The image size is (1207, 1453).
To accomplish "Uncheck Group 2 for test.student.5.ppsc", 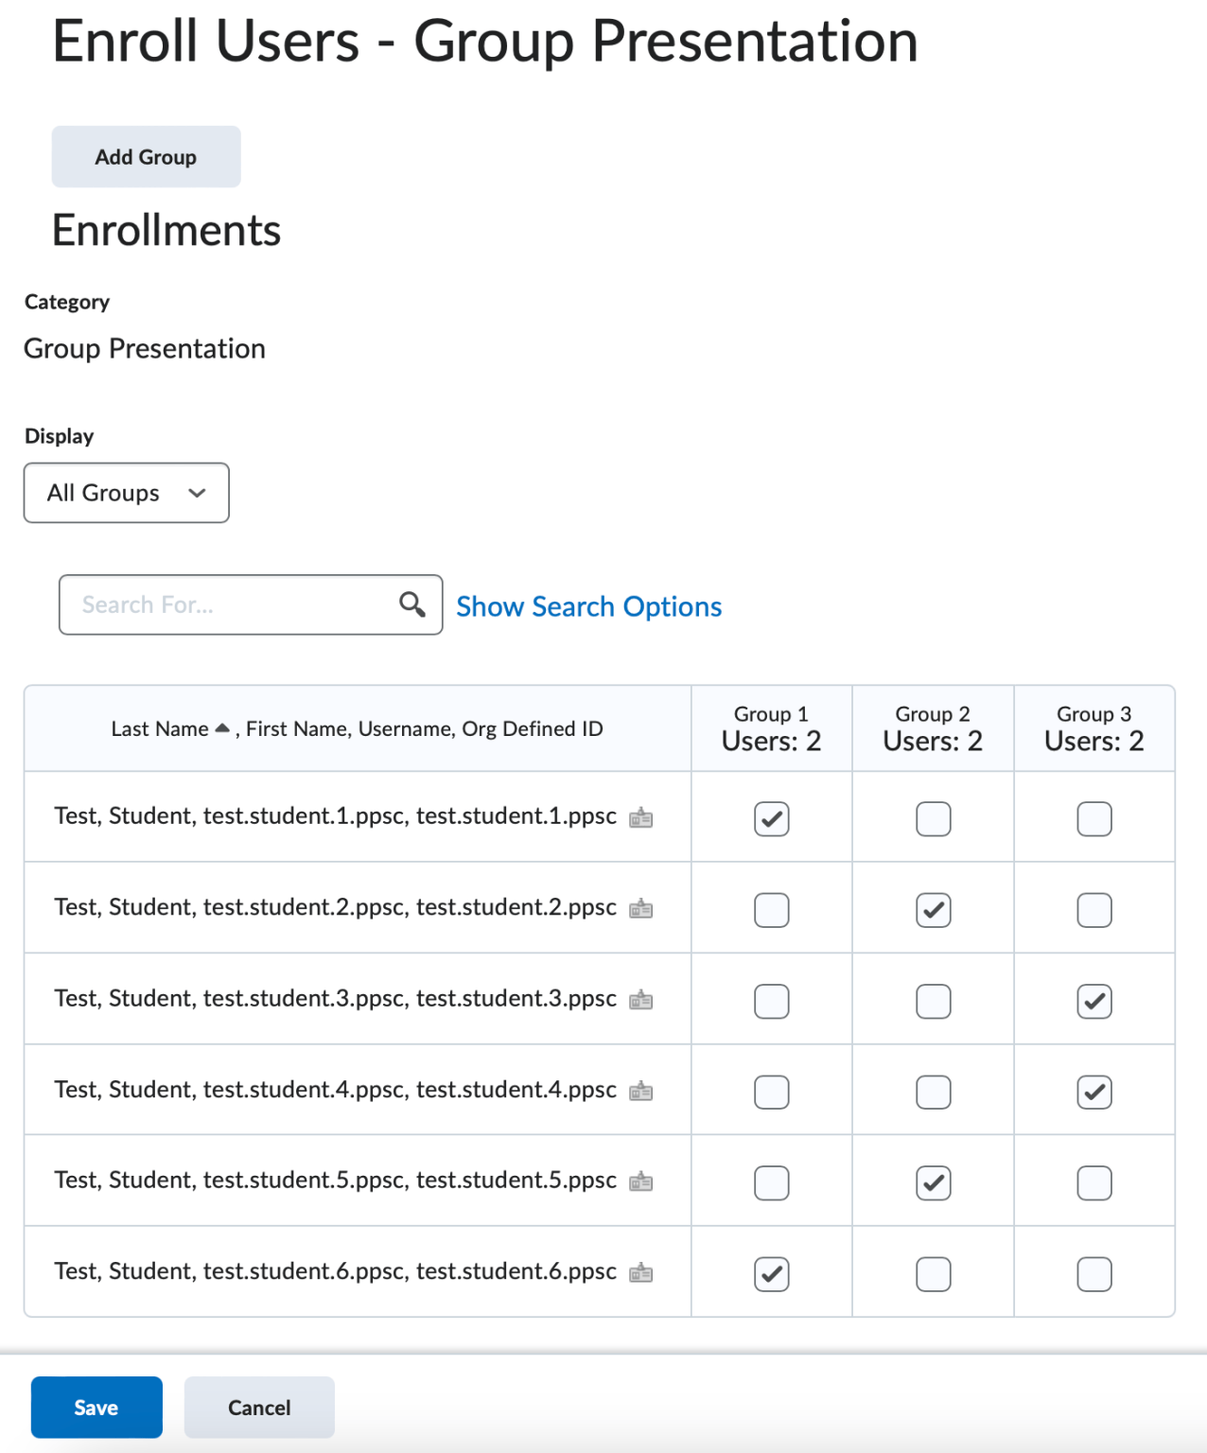I will [x=934, y=1182].
